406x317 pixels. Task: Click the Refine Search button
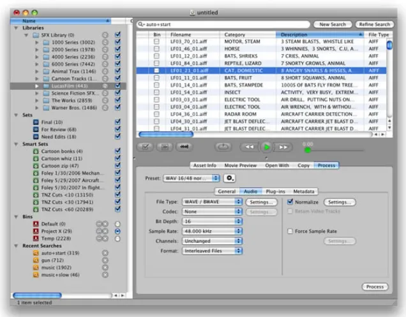[375, 24]
